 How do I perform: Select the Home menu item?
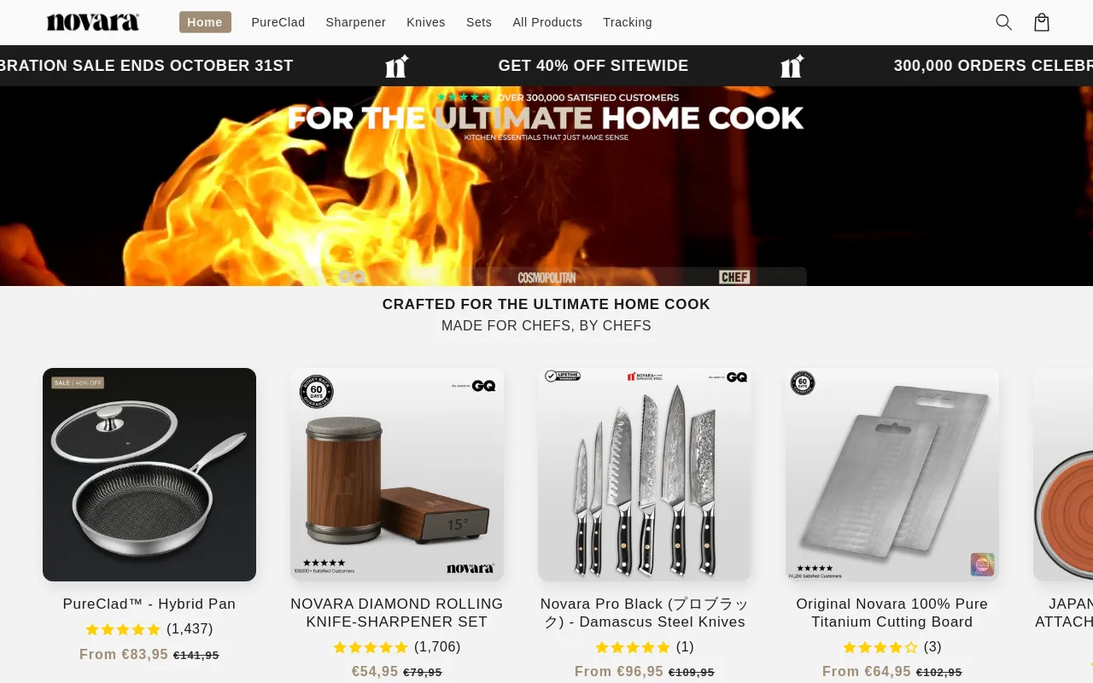tap(205, 22)
